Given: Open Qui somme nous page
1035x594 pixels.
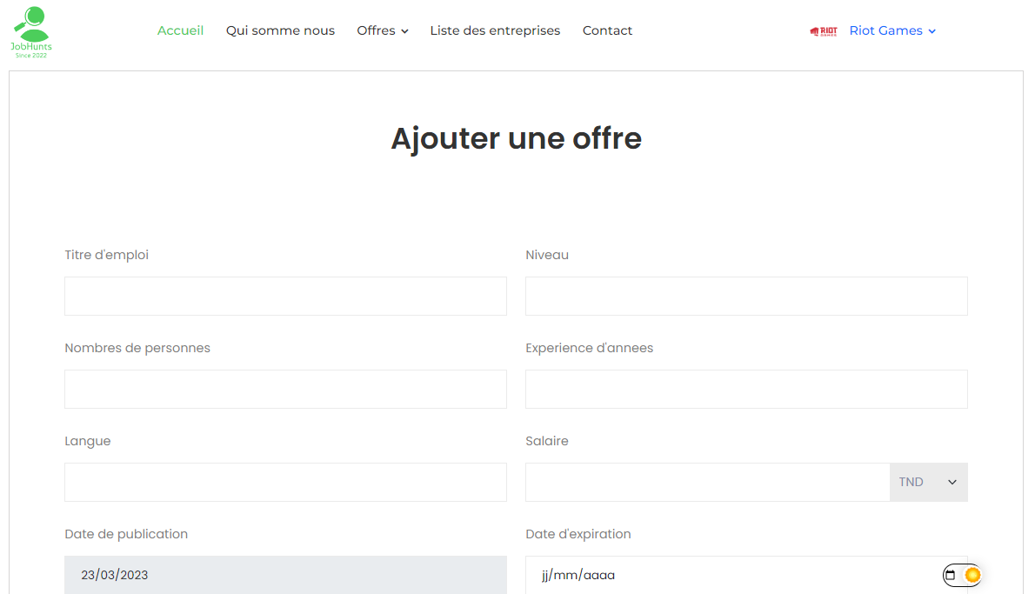Looking at the screenshot, I should (280, 30).
